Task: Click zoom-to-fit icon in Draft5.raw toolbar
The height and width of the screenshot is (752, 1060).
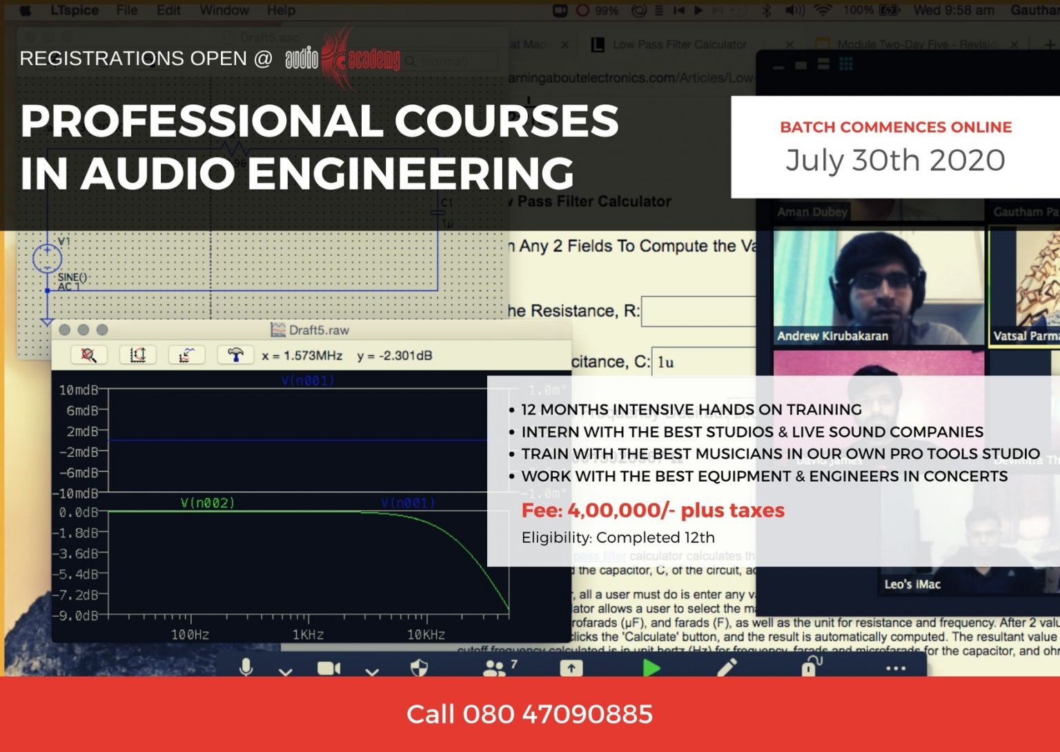Action: pyautogui.click(x=137, y=355)
